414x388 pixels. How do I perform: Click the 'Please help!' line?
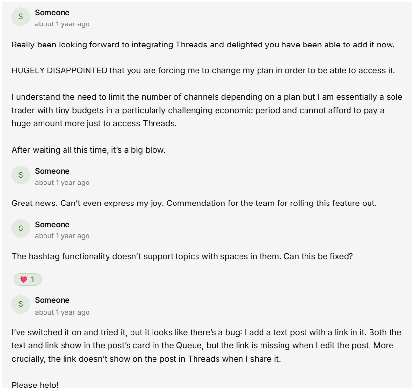tap(35, 385)
